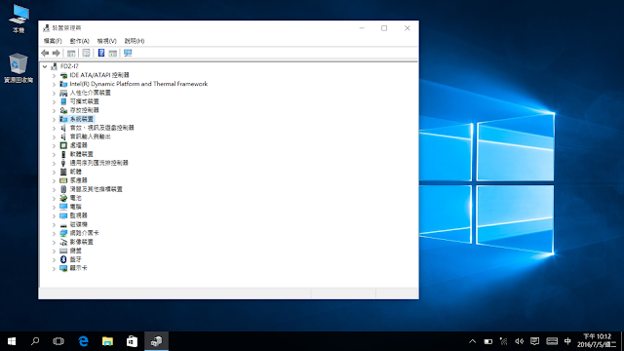
Task: Go back with the toolbar back arrow
Action: [45, 53]
